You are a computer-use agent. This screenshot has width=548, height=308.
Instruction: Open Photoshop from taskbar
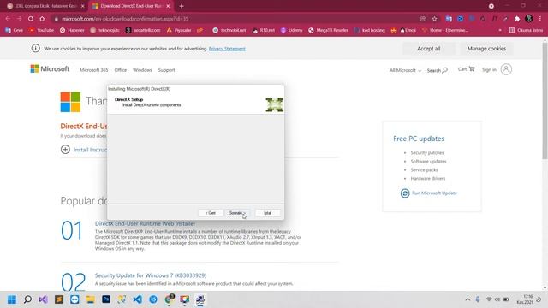[106, 299]
